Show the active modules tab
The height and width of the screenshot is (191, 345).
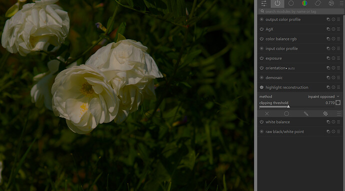pyautogui.click(x=277, y=3)
